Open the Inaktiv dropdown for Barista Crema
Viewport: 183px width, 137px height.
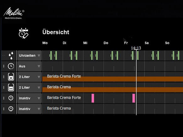[x=30, y=109]
